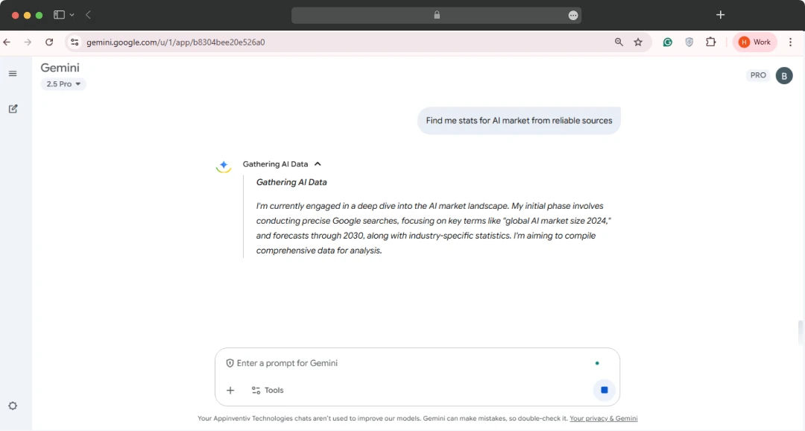
Task: Click the user message about AI market stats
Action: click(x=519, y=121)
